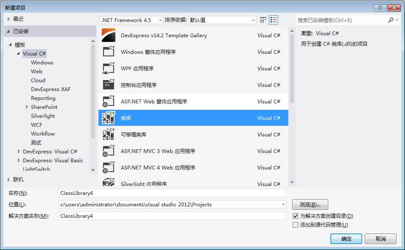
Task: Select '可移植类库' template name
Action: 134,134
